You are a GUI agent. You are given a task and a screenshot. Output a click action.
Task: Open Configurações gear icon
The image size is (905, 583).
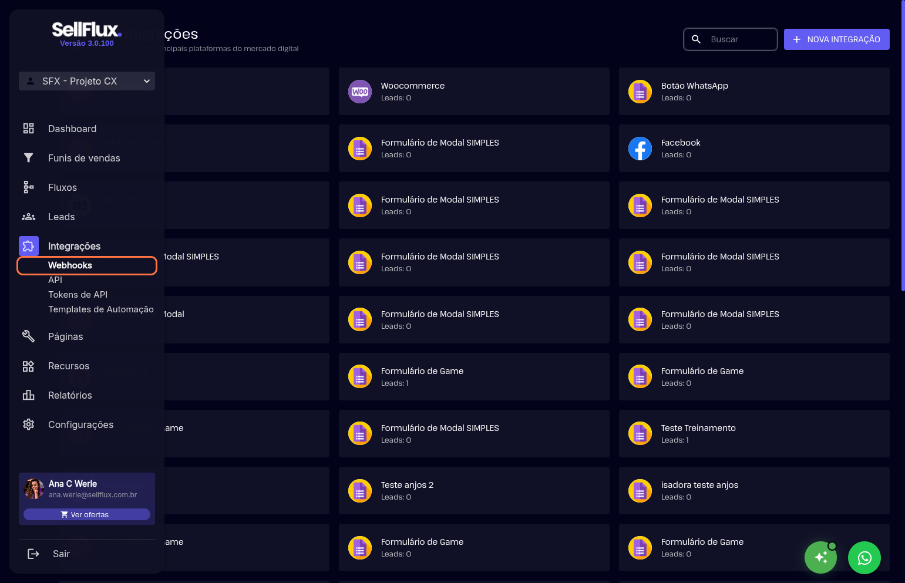click(28, 424)
